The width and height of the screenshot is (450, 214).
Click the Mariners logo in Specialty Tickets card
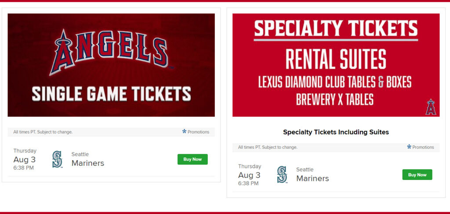click(282, 175)
